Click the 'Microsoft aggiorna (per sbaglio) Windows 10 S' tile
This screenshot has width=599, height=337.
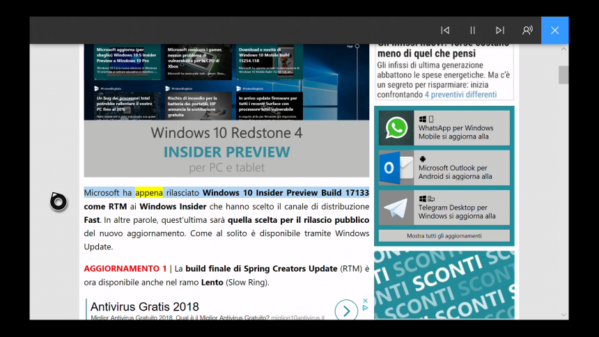(x=127, y=62)
